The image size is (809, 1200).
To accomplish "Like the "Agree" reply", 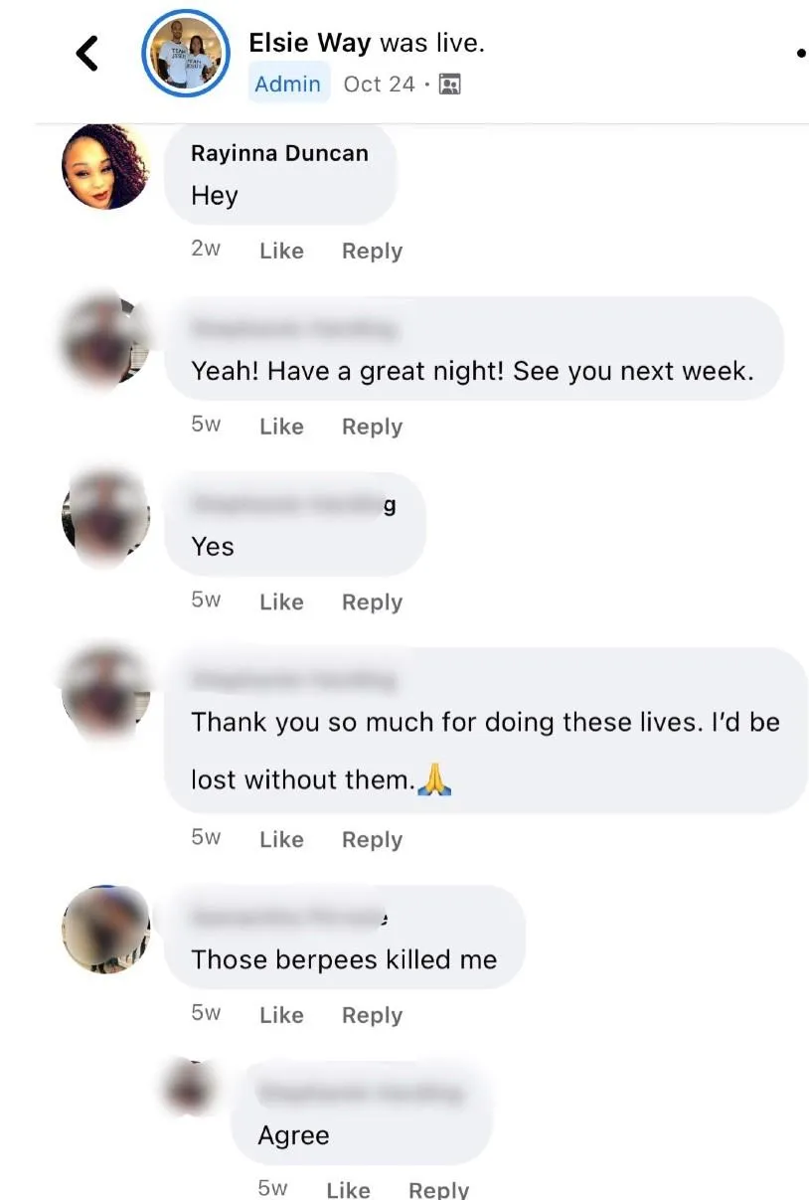I will tap(348, 1189).
